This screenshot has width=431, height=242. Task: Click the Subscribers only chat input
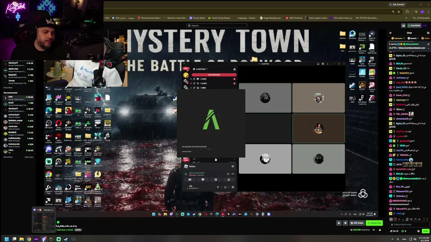pyautogui.click(x=409, y=225)
